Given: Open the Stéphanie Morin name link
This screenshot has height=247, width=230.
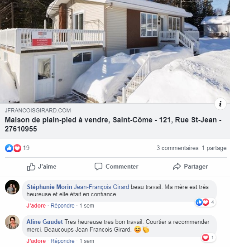Looking at the screenshot, I should coord(49,187).
